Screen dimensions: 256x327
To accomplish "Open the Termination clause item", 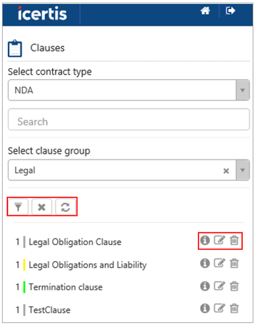I will tap(66, 287).
